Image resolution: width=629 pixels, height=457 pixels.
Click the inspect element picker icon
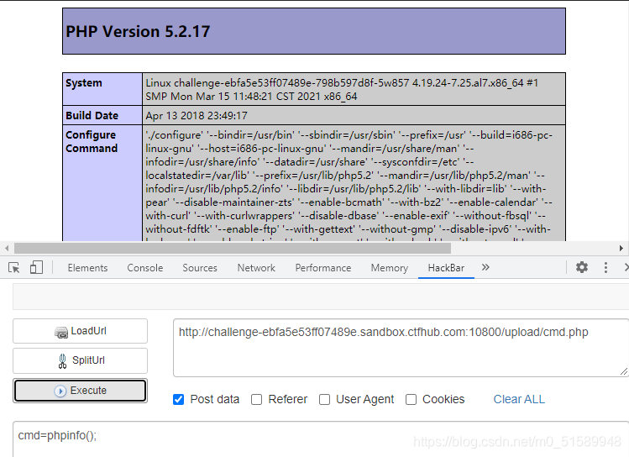coord(14,268)
